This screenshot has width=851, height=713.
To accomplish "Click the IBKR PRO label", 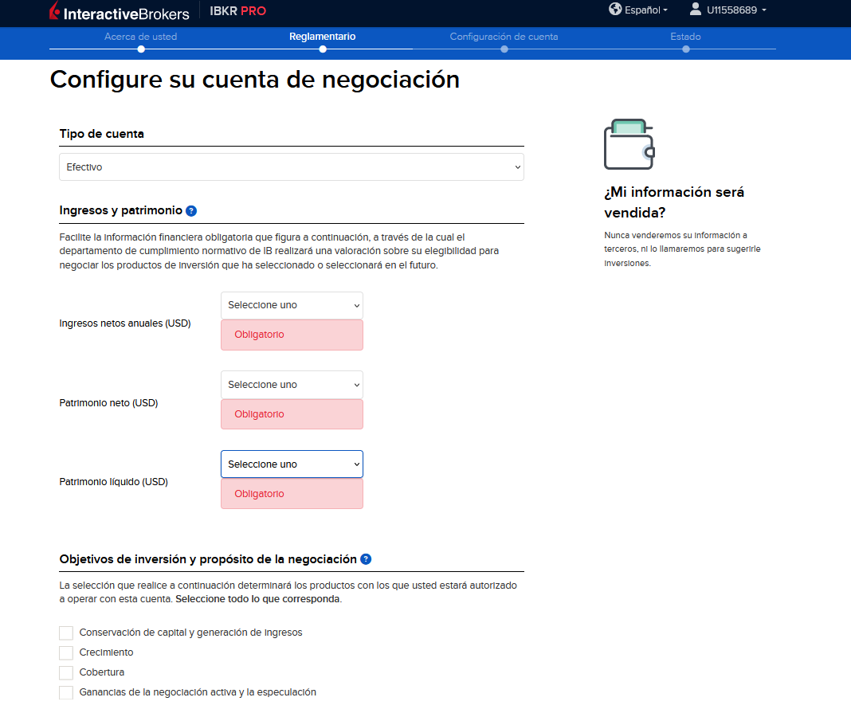I will click(x=235, y=11).
